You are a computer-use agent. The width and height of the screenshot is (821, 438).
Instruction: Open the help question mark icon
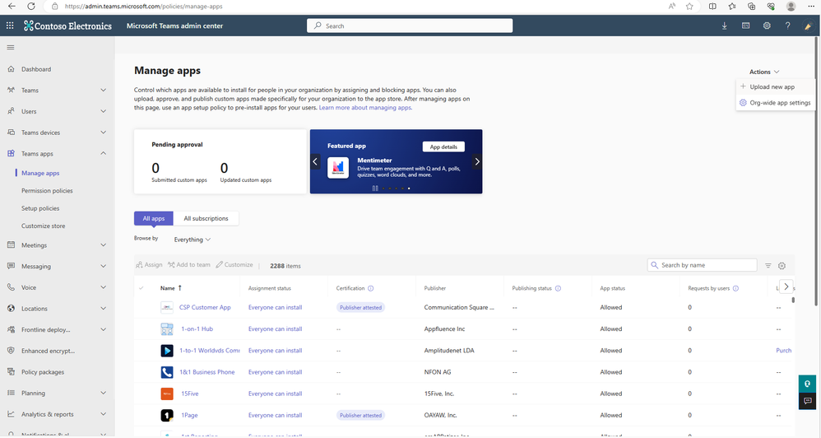pos(787,26)
